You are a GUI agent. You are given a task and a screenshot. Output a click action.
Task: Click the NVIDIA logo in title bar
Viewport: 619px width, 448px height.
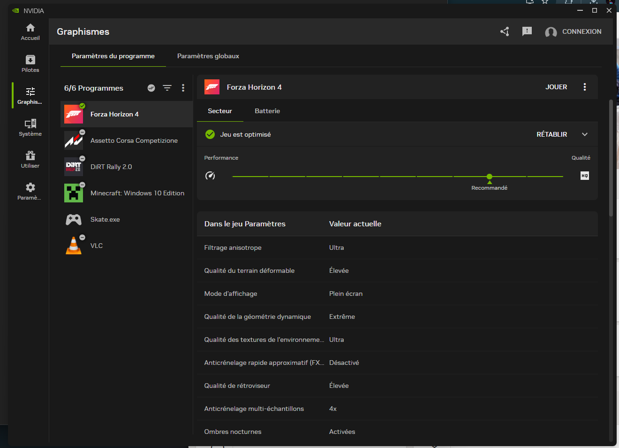tap(15, 11)
